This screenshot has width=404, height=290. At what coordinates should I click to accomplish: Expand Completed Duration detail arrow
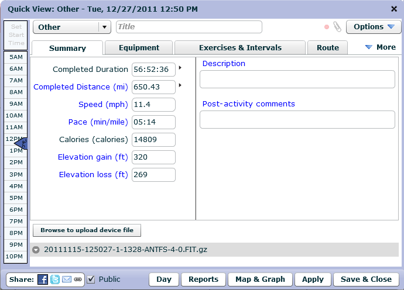pos(180,68)
